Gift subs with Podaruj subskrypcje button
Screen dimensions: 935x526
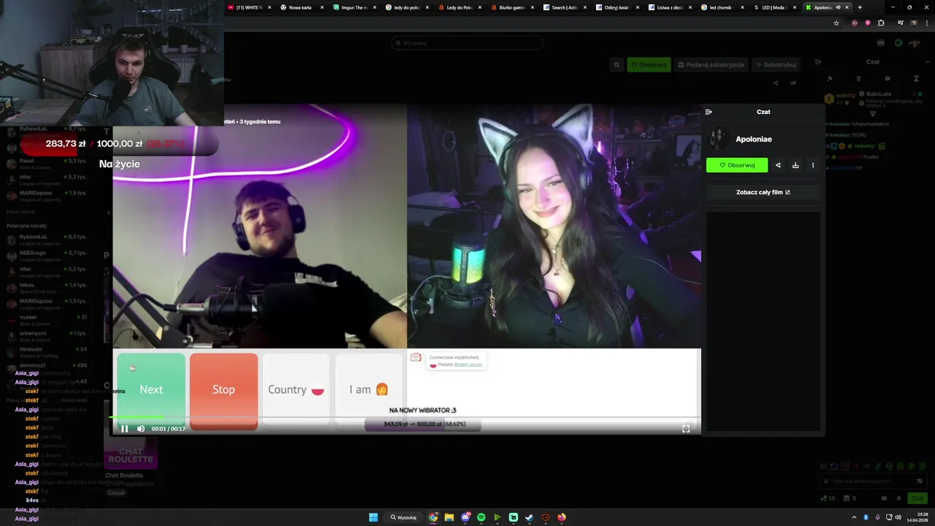[x=711, y=64]
